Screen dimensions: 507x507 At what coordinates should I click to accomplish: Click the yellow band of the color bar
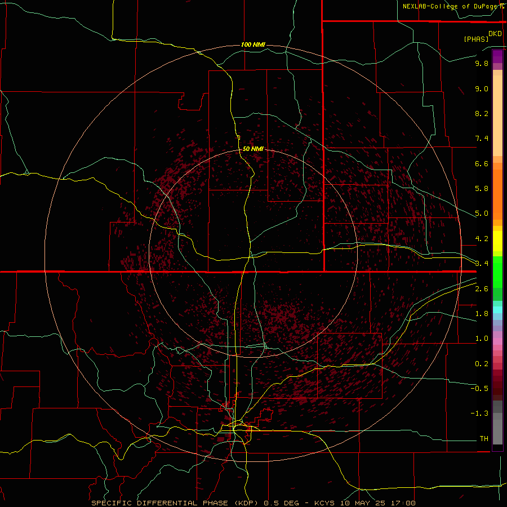click(x=497, y=241)
